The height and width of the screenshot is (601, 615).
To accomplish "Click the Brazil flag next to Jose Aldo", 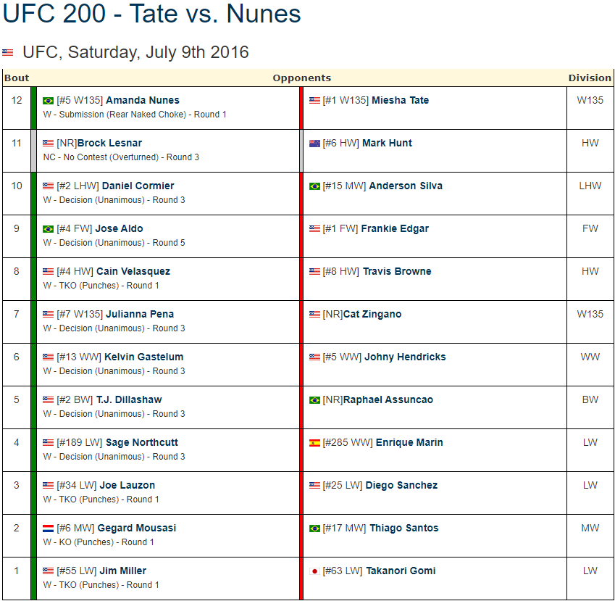I will (48, 229).
